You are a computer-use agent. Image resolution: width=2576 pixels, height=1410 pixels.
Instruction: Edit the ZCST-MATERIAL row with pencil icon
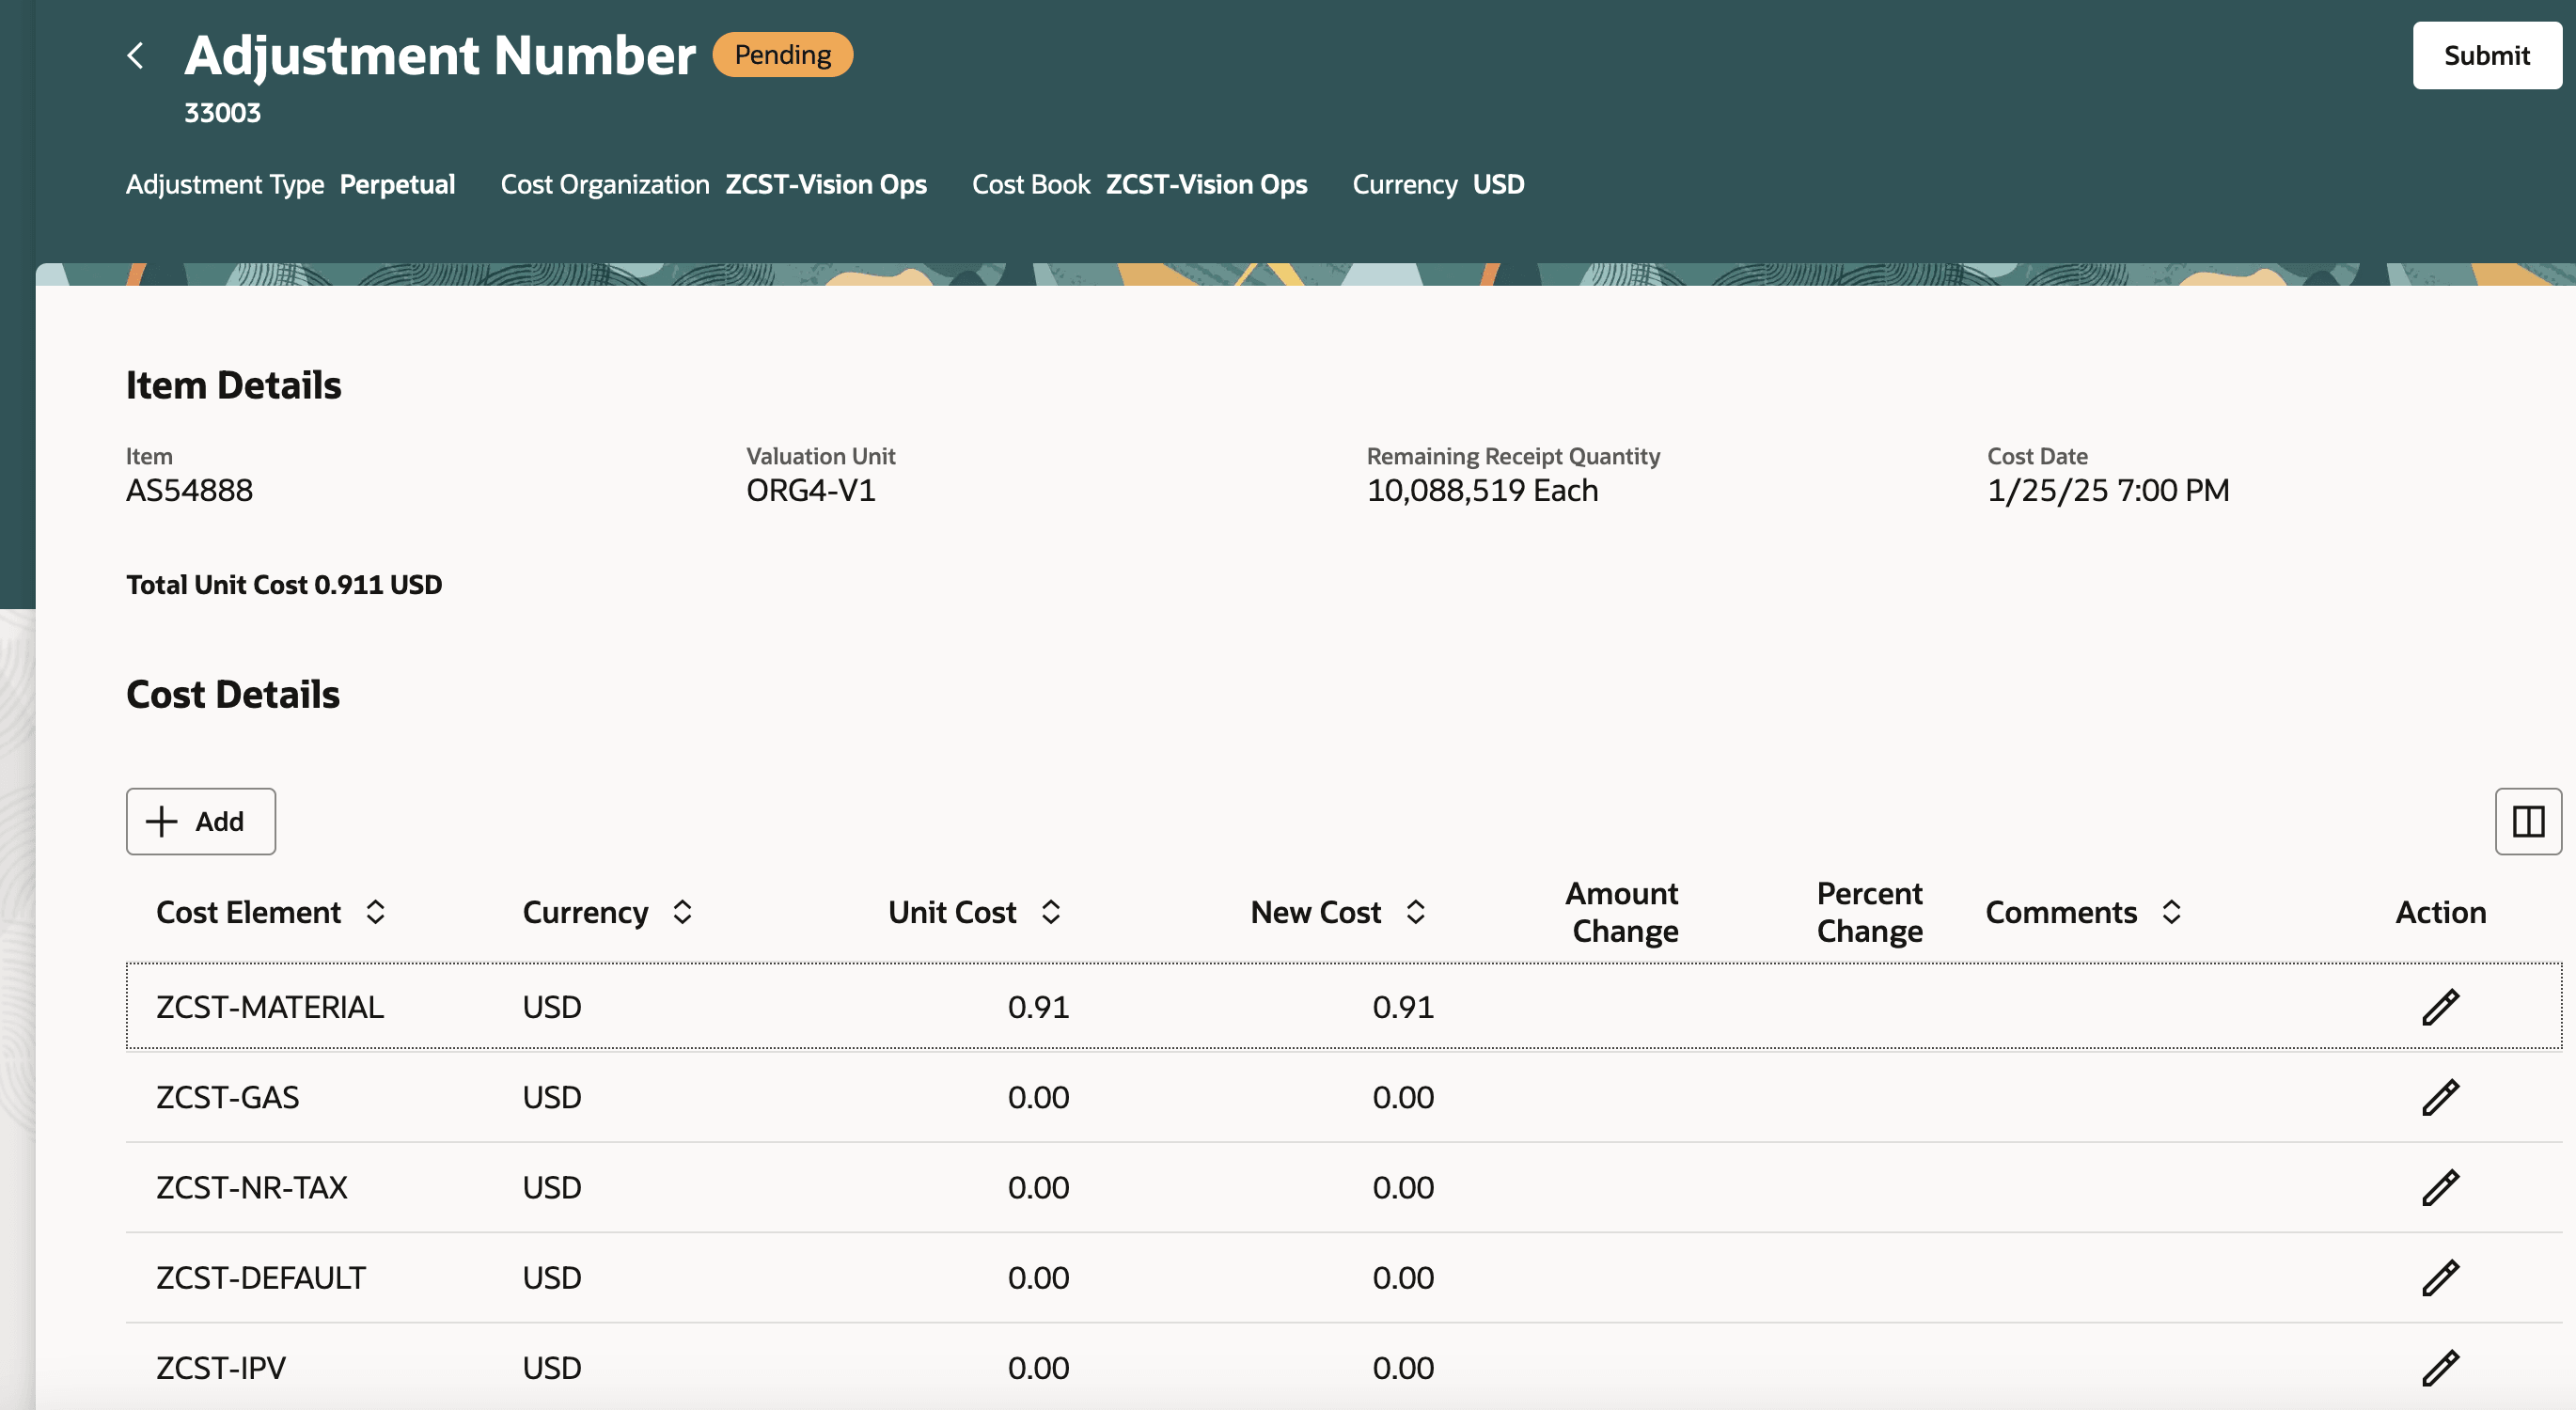coord(2439,1007)
